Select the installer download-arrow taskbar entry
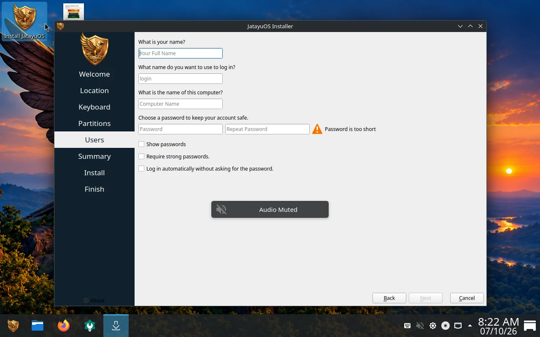This screenshot has width=540, height=337. pos(116,326)
